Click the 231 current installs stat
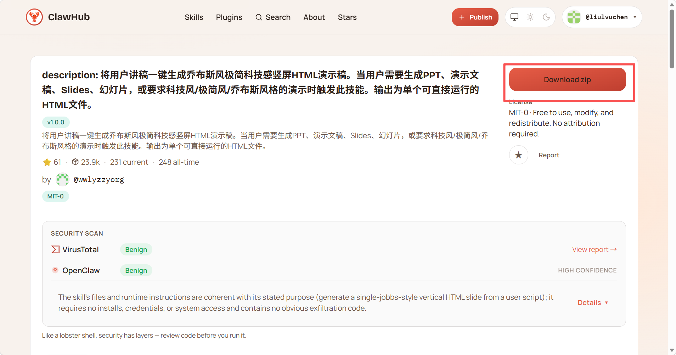 pyautogui.click(x=129, y=162)
